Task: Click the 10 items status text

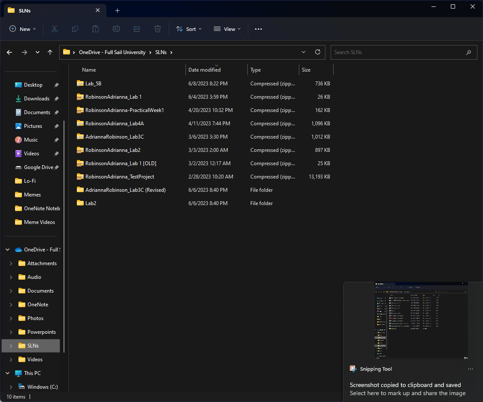Action: tap(16, 397)
